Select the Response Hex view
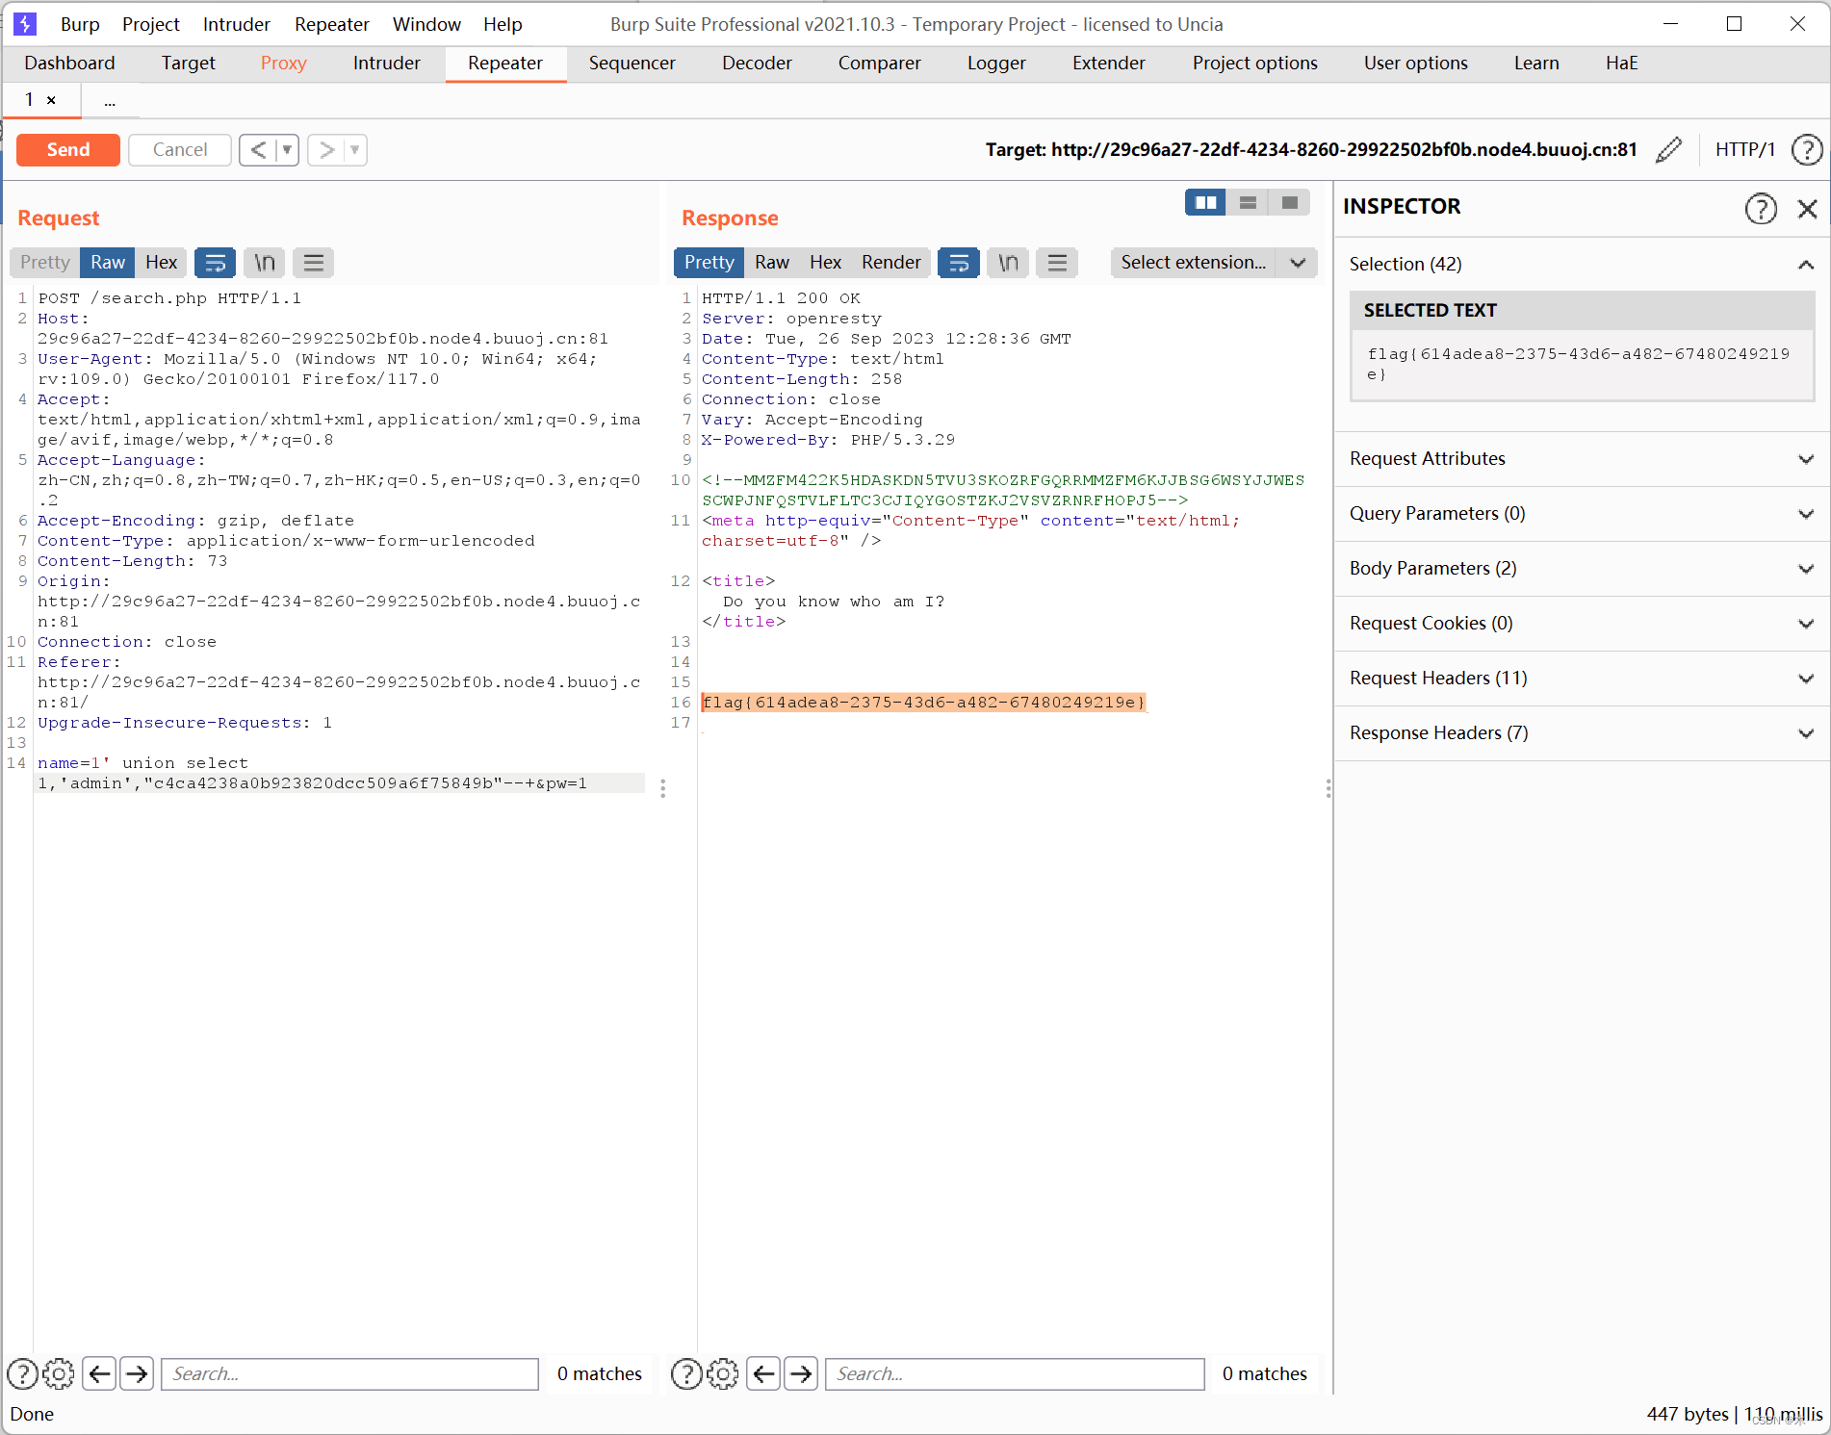The image size is (1831, 1435). click(x=825, y=263)
